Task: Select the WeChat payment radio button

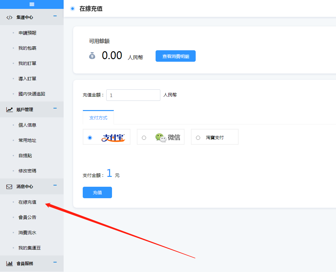Action: [x=144, y=138]
